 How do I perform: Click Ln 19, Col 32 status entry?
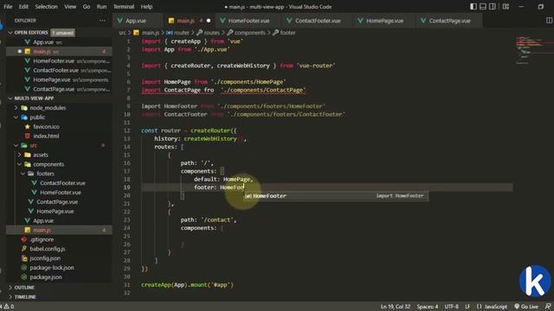pos(396,307)
